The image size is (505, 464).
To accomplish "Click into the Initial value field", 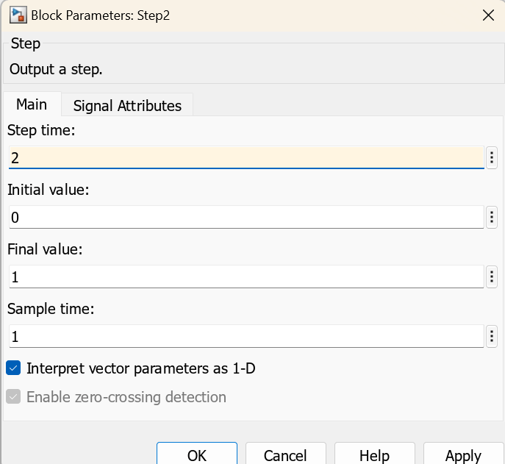I will coord(246,217).
